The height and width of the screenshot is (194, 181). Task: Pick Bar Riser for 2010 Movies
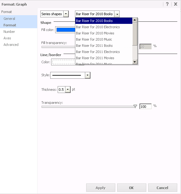click(x=104, y=33)
